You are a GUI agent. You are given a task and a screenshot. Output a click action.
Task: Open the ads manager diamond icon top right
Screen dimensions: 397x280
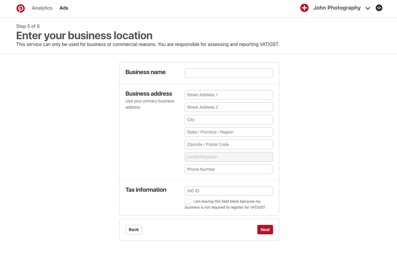[379, 8]
